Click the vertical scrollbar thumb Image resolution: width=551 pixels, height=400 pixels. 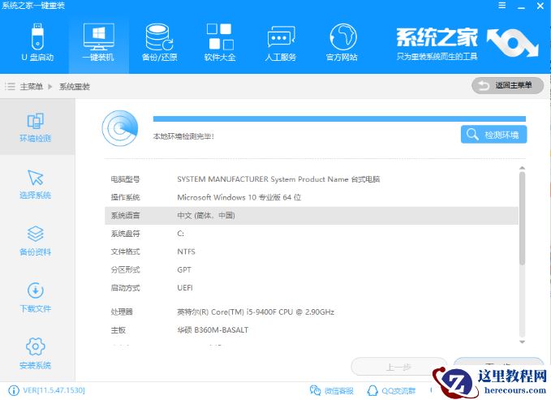pyautogui.click(x=522, y=218)
